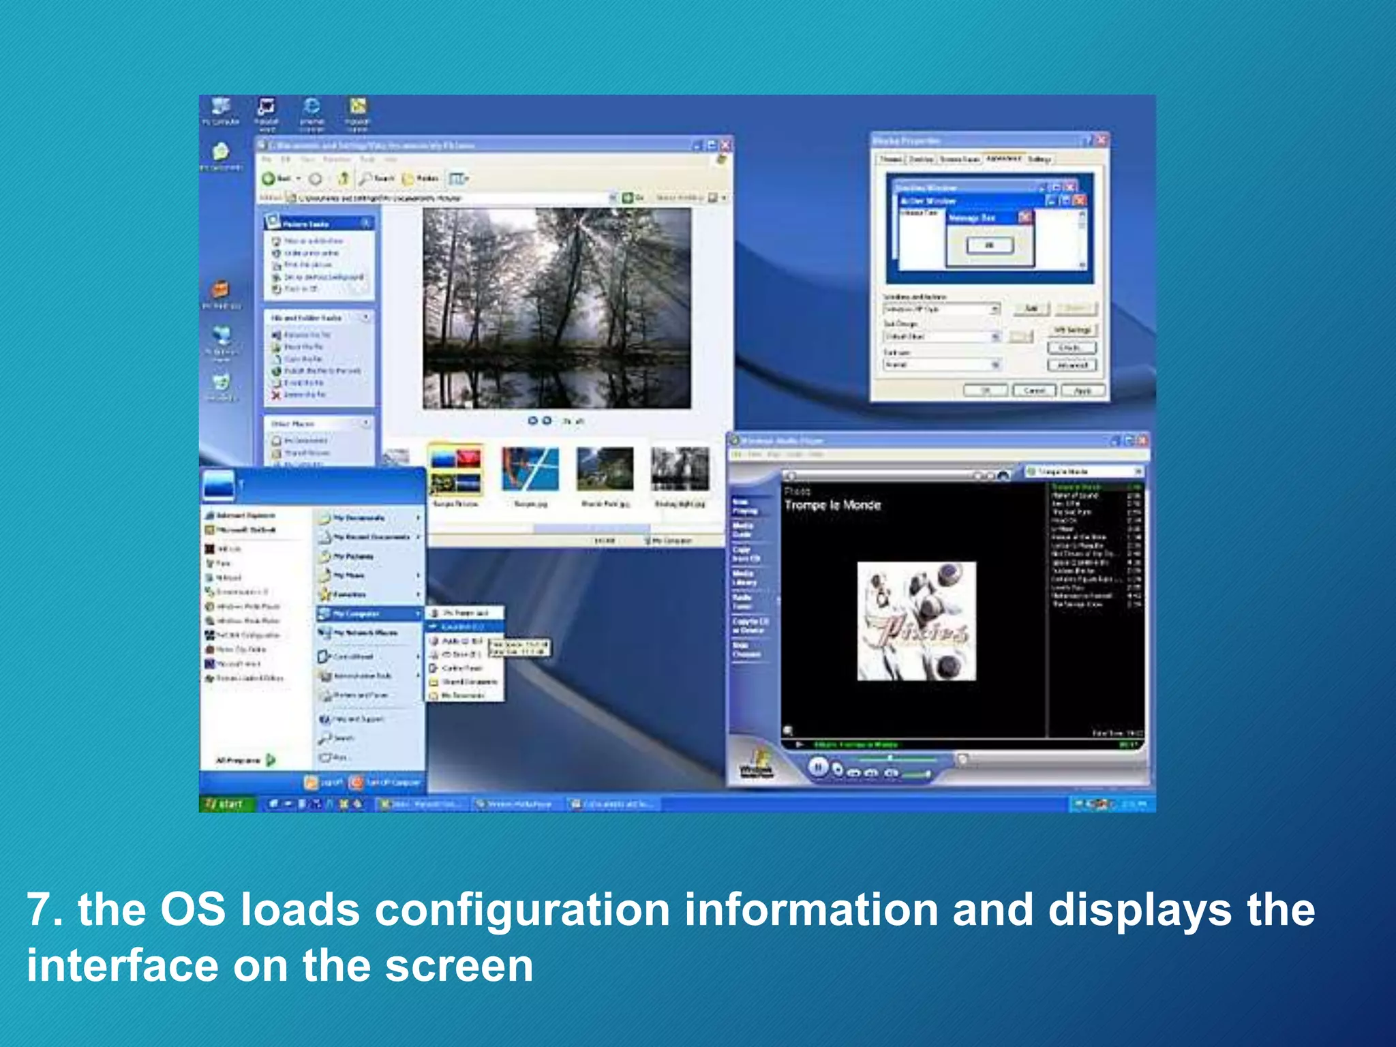Go Back in Explorer toolbar
Screen dimensions: 1396x1047
277,179
